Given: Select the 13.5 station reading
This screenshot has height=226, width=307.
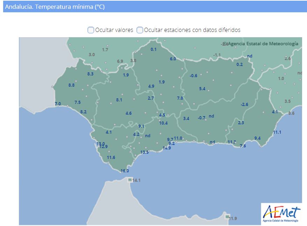Looking at the screenshot, I should (145, 152).
